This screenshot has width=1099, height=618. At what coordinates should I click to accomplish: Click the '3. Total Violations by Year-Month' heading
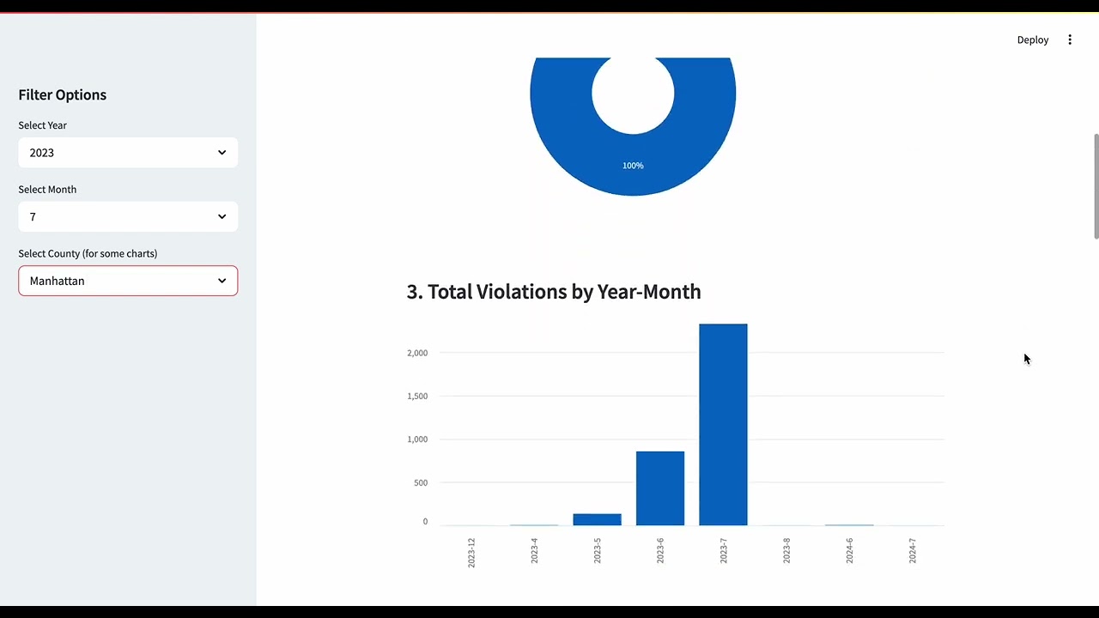point(554,292)
